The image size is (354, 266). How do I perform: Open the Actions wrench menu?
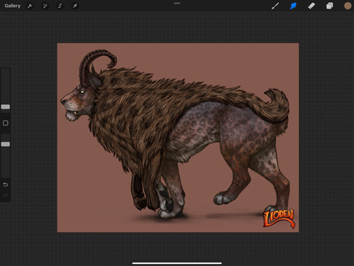[30, 6]
